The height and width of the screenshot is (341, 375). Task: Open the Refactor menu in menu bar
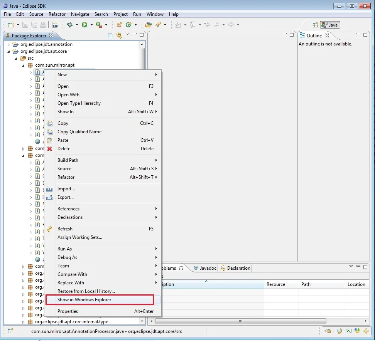tap(57, 14)
